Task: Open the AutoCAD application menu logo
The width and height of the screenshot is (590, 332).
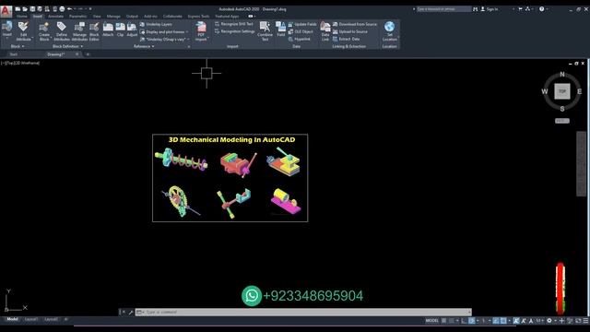Action: click(x=6, y=11)
